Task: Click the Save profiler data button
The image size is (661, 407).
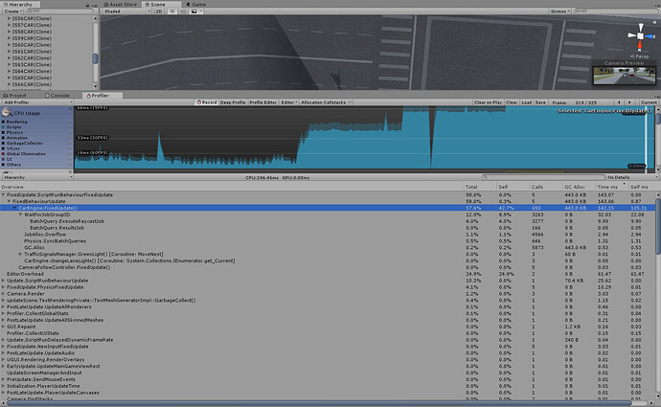Action: (540, 102)
